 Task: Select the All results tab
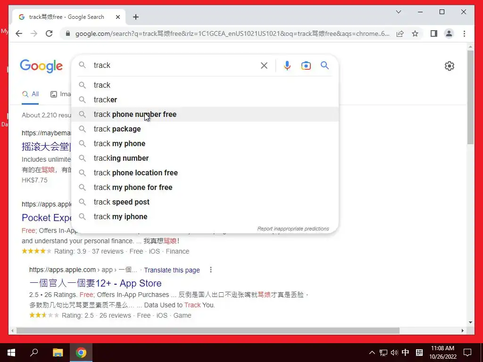[31, 94]
